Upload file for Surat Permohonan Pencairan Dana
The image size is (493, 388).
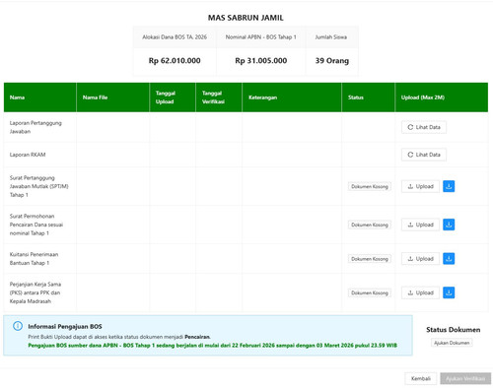420,225
